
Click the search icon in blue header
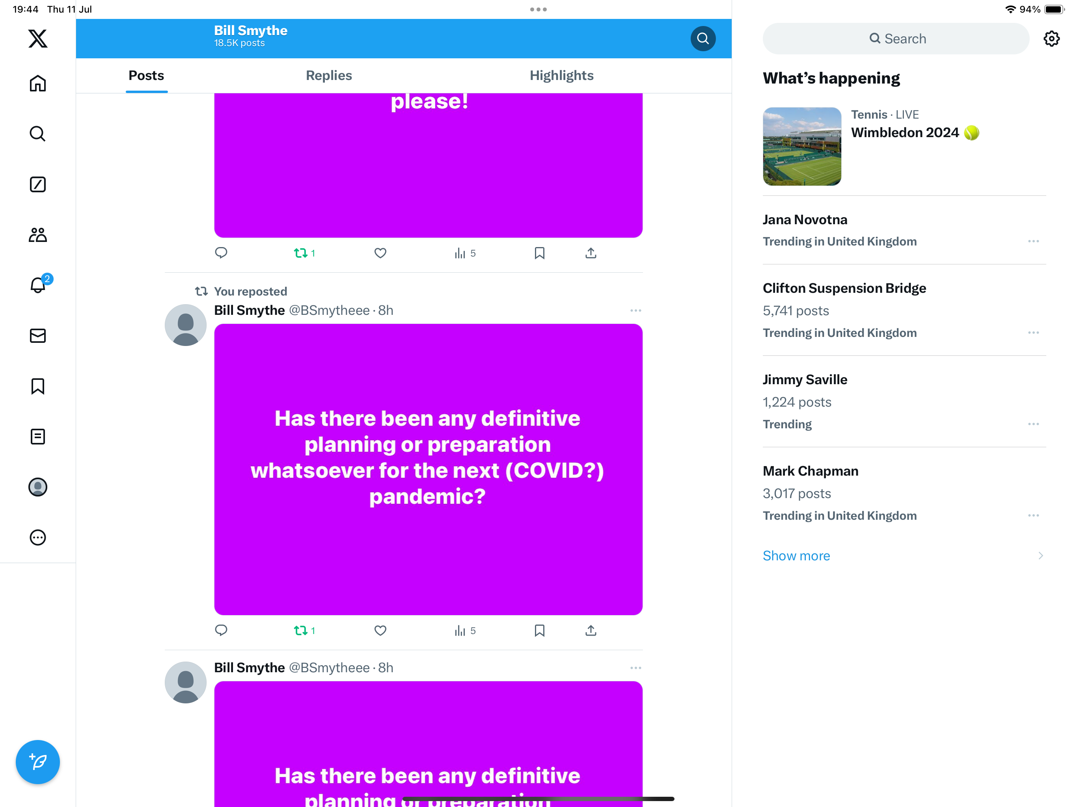(x=702, y=39)
